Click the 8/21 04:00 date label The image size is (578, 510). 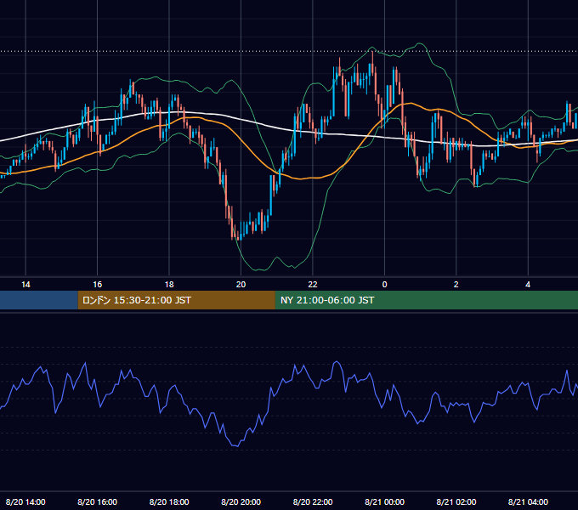pos(528,501)
